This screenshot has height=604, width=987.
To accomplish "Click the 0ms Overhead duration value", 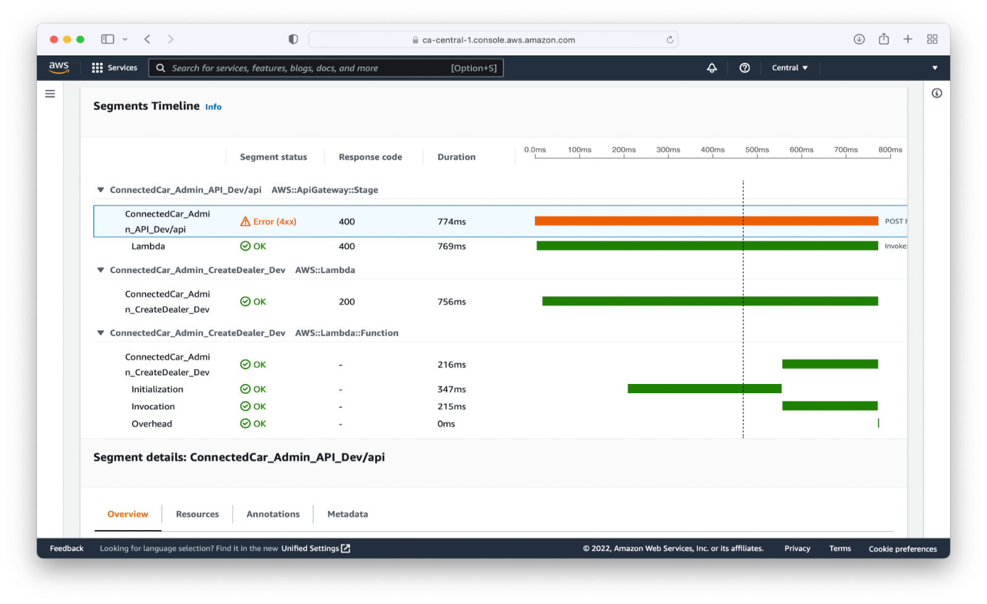I will click(x=446, y=423).
